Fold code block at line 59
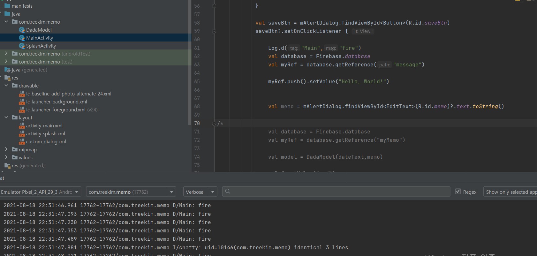Viewport: 537px width, 256px height. 214,31
